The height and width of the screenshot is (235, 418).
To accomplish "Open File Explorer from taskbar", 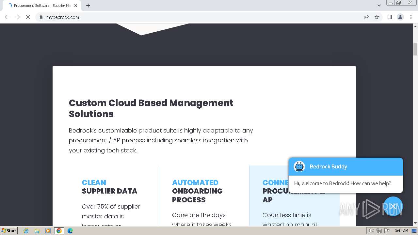I will coord(37,231).
